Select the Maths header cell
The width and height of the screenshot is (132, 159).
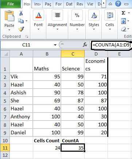[x=47, y=65]
